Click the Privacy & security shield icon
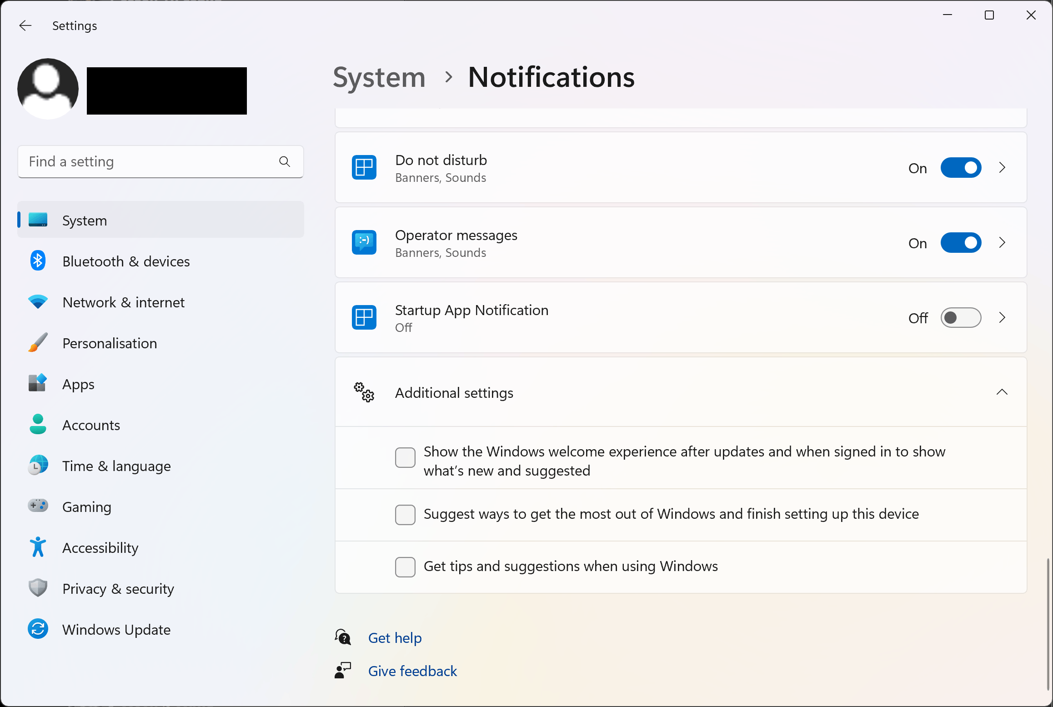Viewport: 1053px width, 707px height. click(x=38, y=588)
